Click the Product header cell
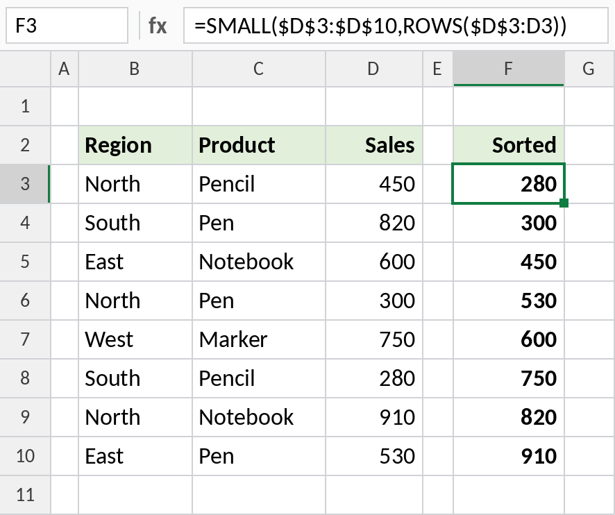 tap(259, 145)
